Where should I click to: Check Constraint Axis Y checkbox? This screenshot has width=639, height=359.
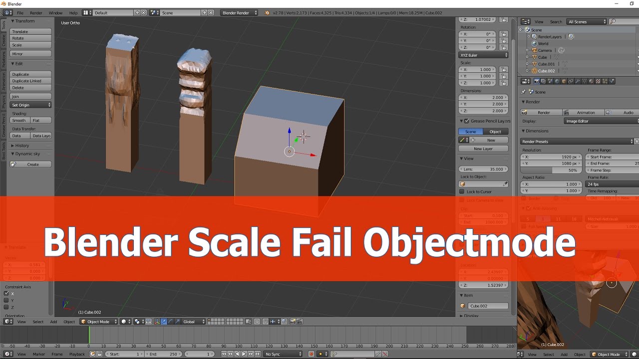6,300
